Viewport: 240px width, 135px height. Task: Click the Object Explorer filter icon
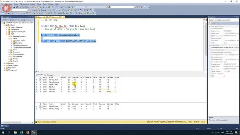(x=19, y=20)
